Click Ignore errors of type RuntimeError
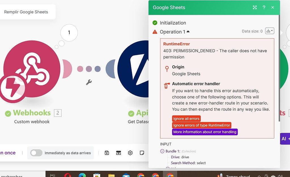The image size is (290, 177). tap(202, 125)
